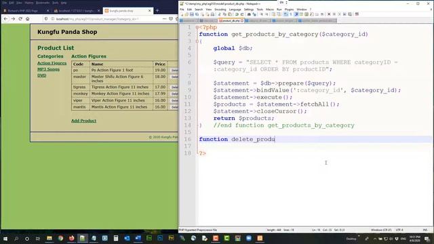Switch to the product_db.php tab

click(231, 20)
